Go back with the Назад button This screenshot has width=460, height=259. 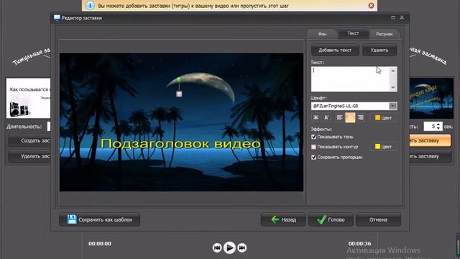tap(283, 219)
